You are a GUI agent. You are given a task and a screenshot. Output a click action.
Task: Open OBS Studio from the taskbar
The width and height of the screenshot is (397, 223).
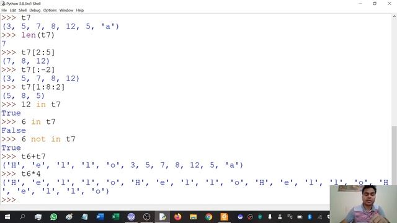point(146,217)
